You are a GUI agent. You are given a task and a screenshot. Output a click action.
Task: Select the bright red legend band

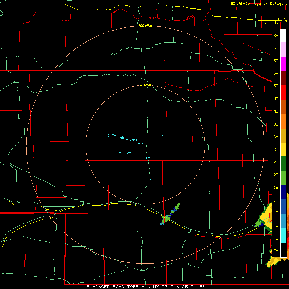point(284,92)
